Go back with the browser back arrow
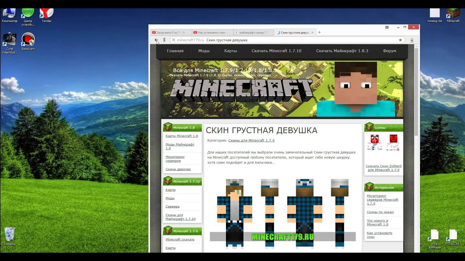Image resolution: width=465 pixels, height=261 pixels. click(156, 40)
